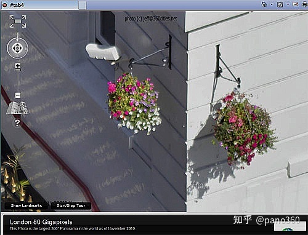
Task: Select the #tab4 browser tab
Action: [39, 5]
